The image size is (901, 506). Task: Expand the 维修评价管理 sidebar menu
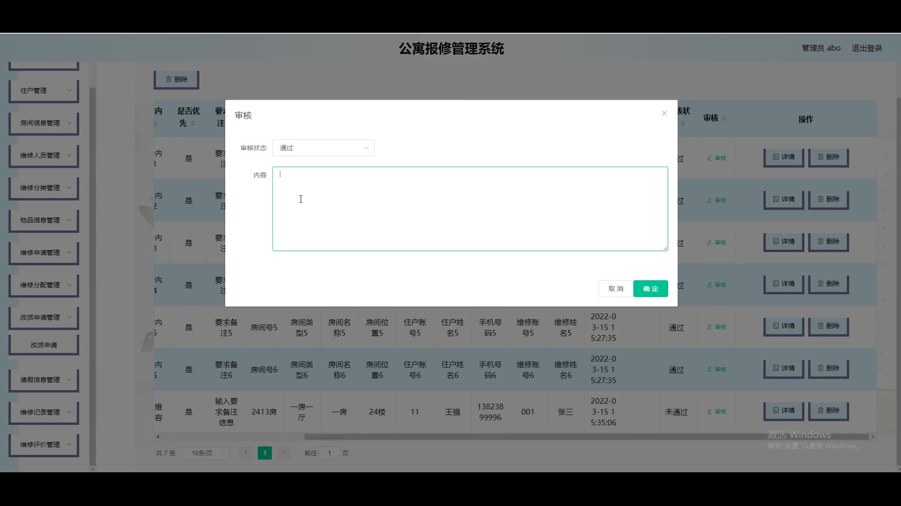(x=44, y=445)
